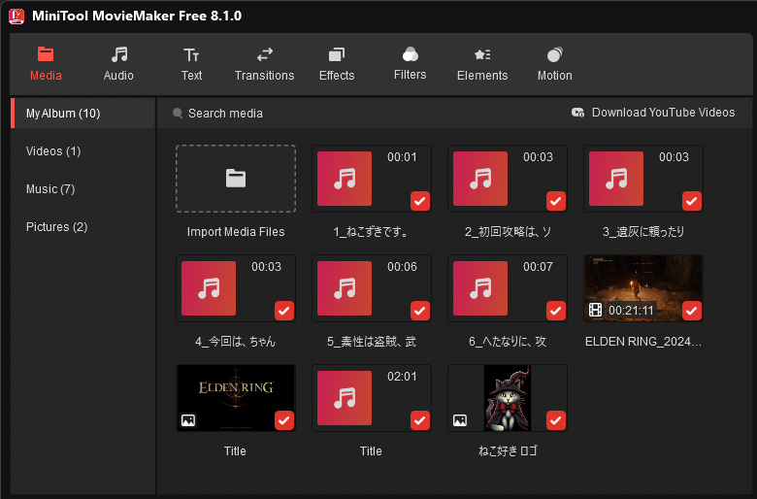Open the Media tab folder icon
Viewport: 757px width, 499px height.
[46, 54]
